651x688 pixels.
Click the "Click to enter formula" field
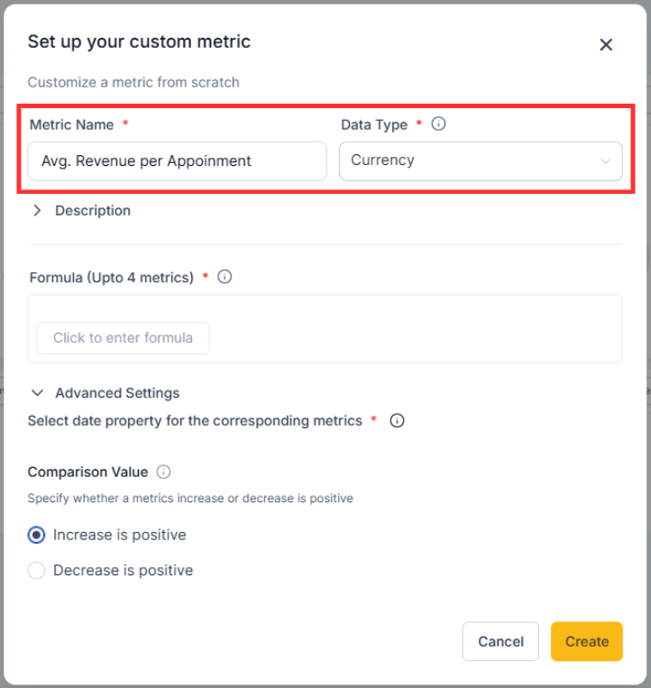(x=123, y=338)
